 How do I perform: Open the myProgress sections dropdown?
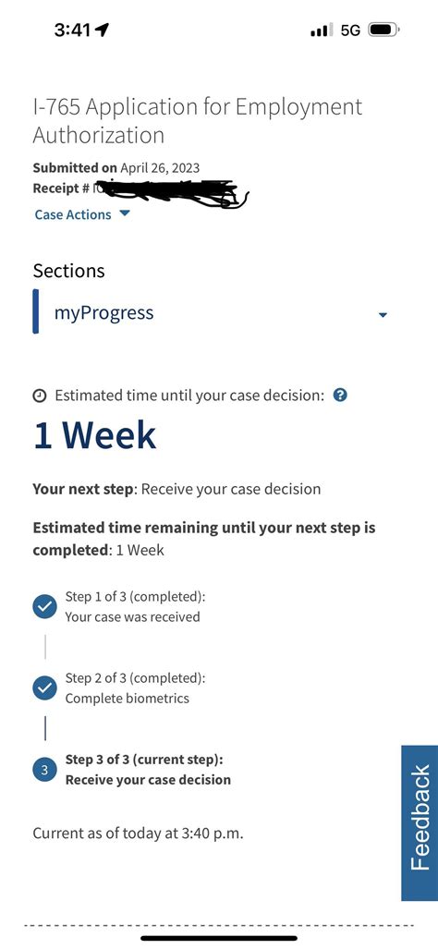click(x=211, y=312)
